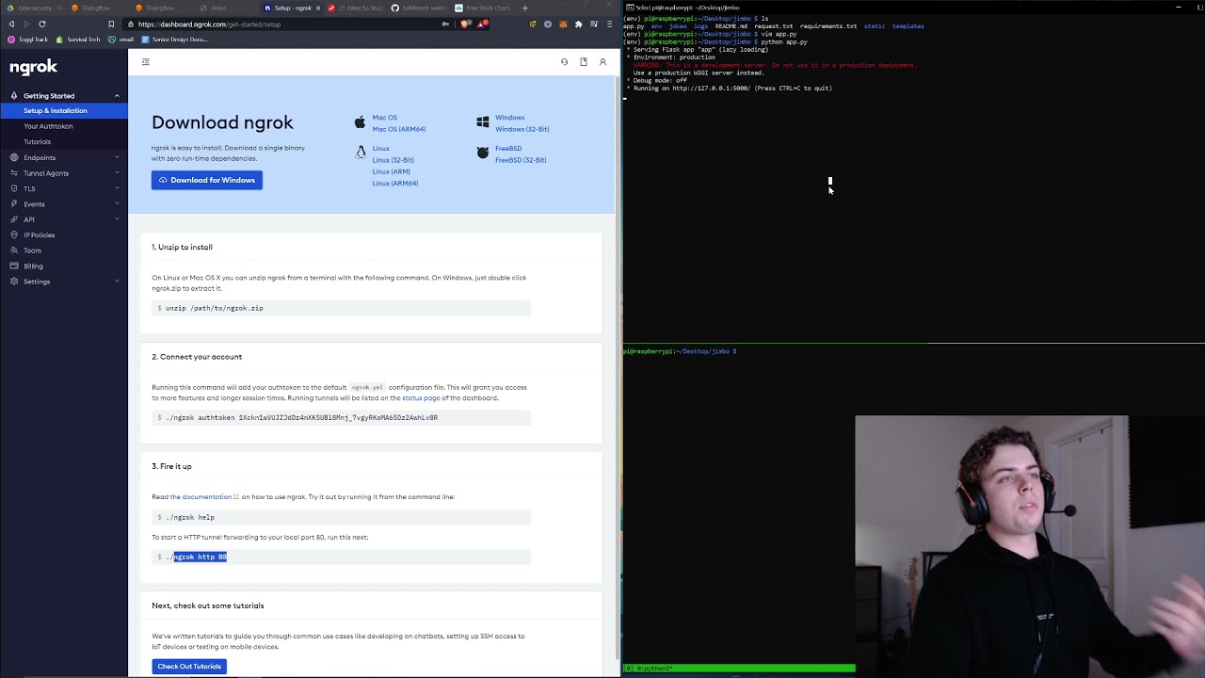
Task: Click the Getting Started rocket icon
Action: [x=14, y=96]
